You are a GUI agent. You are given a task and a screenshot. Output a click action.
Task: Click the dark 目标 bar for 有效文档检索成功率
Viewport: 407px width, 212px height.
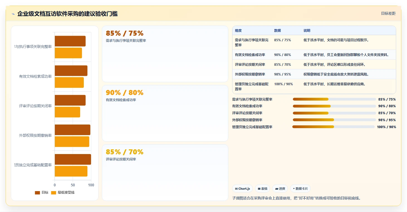[x=71, y=71]
